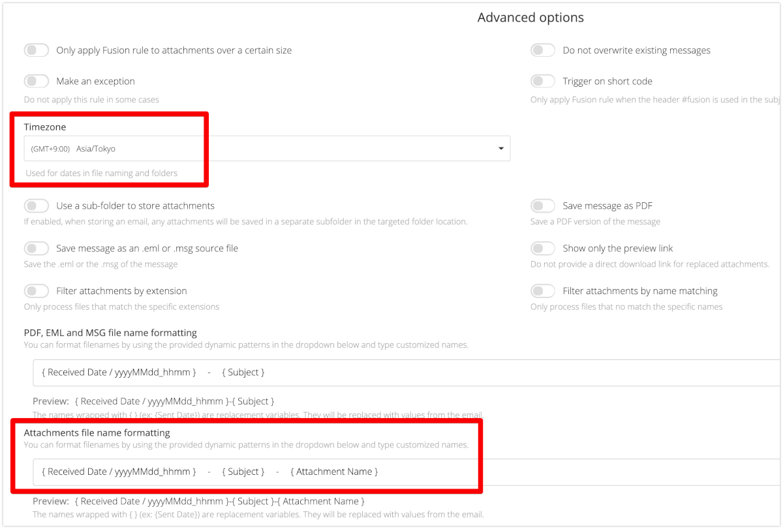Select the Subject token in PDF filename field
Viewport: 783px width, 529px height.
pyautogui.click(x=243, y=372)
